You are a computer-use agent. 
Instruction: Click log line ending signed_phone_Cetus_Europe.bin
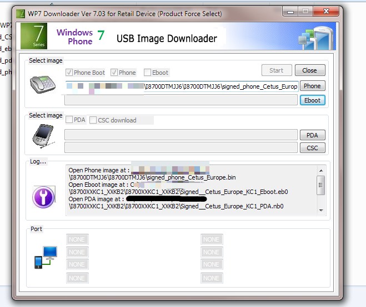(x=152, y=177)
